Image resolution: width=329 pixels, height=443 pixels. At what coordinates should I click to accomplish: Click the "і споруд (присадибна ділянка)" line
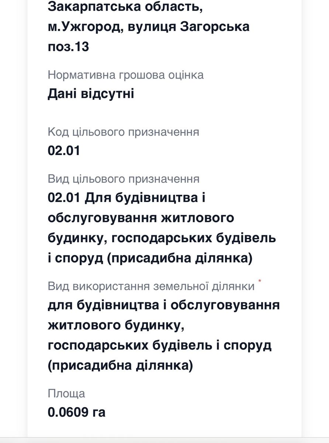(x=150, y=258)
